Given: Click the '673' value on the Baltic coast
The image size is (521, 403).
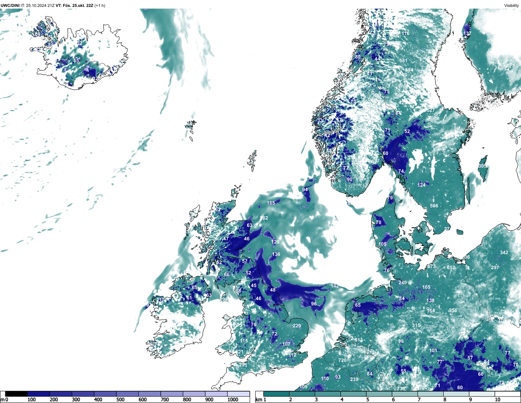Looking at the screenshot, I should click(x=431, y=266).
